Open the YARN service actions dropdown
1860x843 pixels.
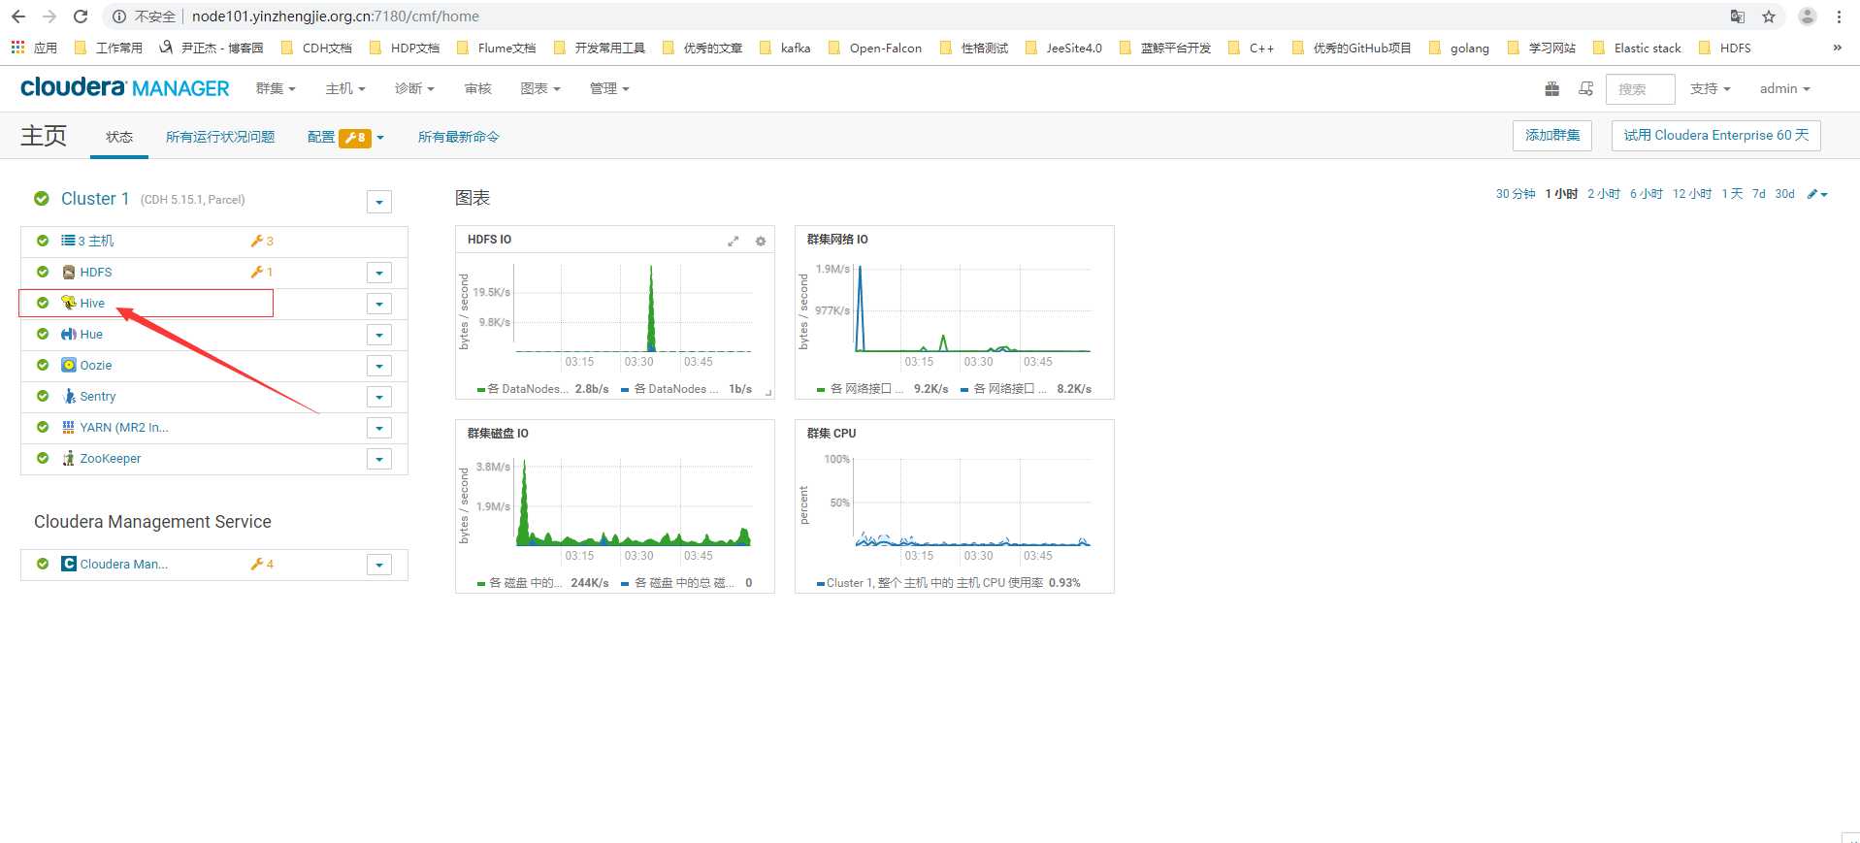[379, 429]
